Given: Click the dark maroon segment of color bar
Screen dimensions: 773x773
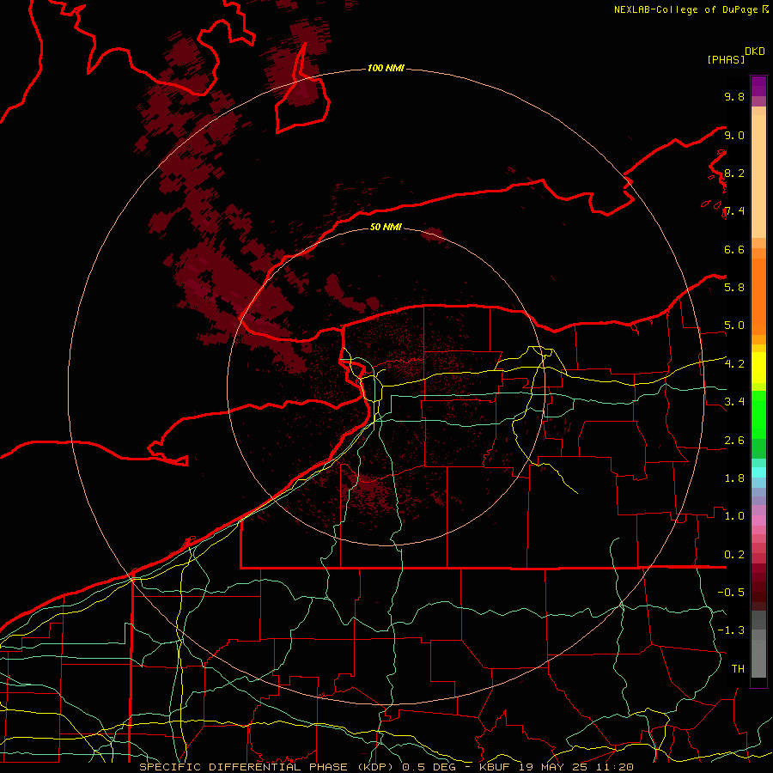Looking at the screenshot, I should 758,587.
